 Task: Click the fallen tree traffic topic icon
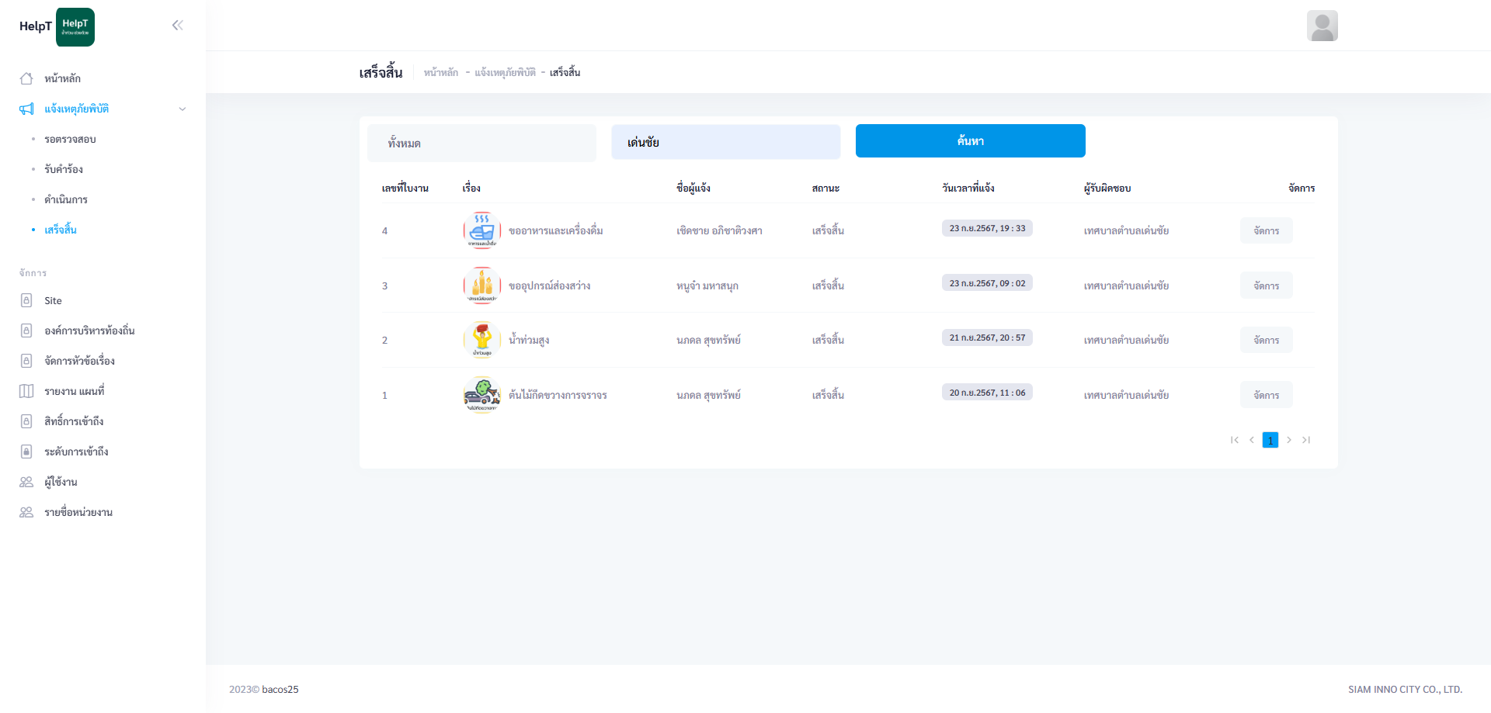coord(482,395)
